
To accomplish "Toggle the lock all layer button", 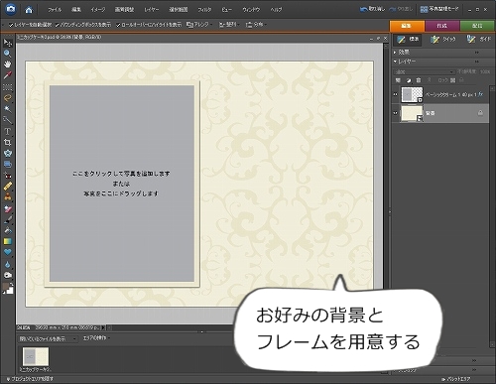I will pyautogui.click(x=461, y=80).
